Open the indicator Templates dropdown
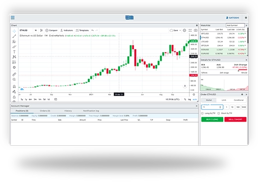The image size is (258, 184). pos(82,30)
